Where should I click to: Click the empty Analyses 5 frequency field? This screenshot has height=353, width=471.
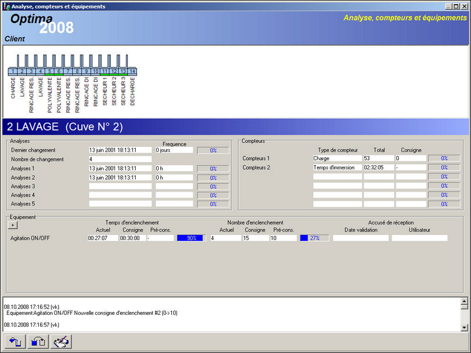point(174,203)
